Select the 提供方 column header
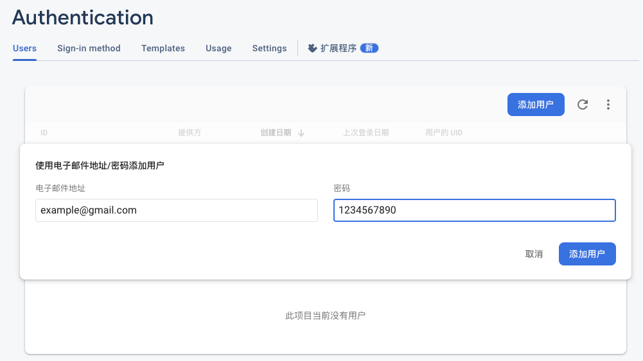643x361 pixels. point(189,133)
